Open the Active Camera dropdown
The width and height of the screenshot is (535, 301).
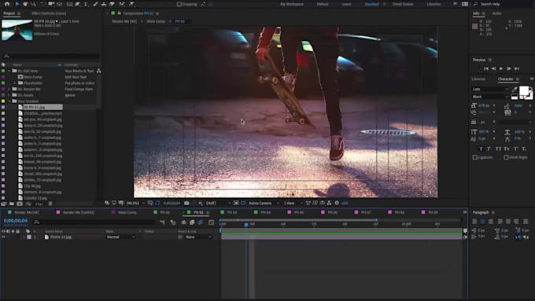click(x=264, y=204)
